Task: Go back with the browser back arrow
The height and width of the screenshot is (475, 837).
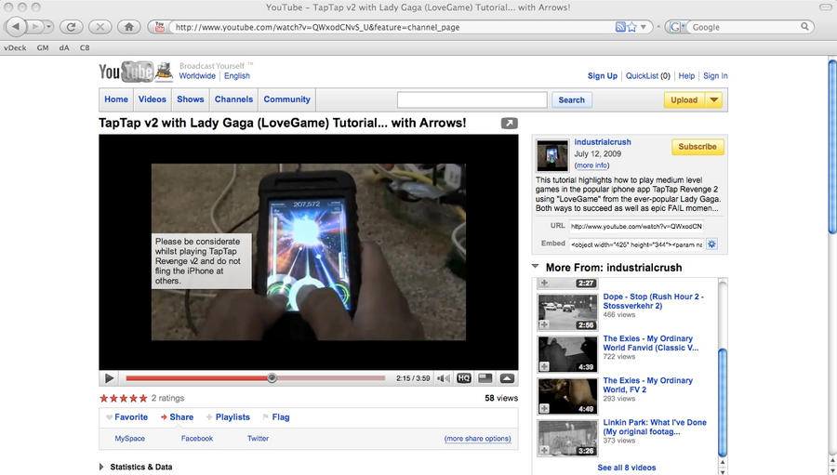Action: click(x=16, y=26)
